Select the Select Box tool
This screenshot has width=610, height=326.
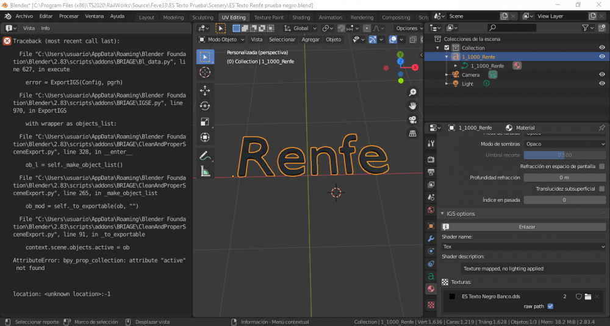pos(205,57)
